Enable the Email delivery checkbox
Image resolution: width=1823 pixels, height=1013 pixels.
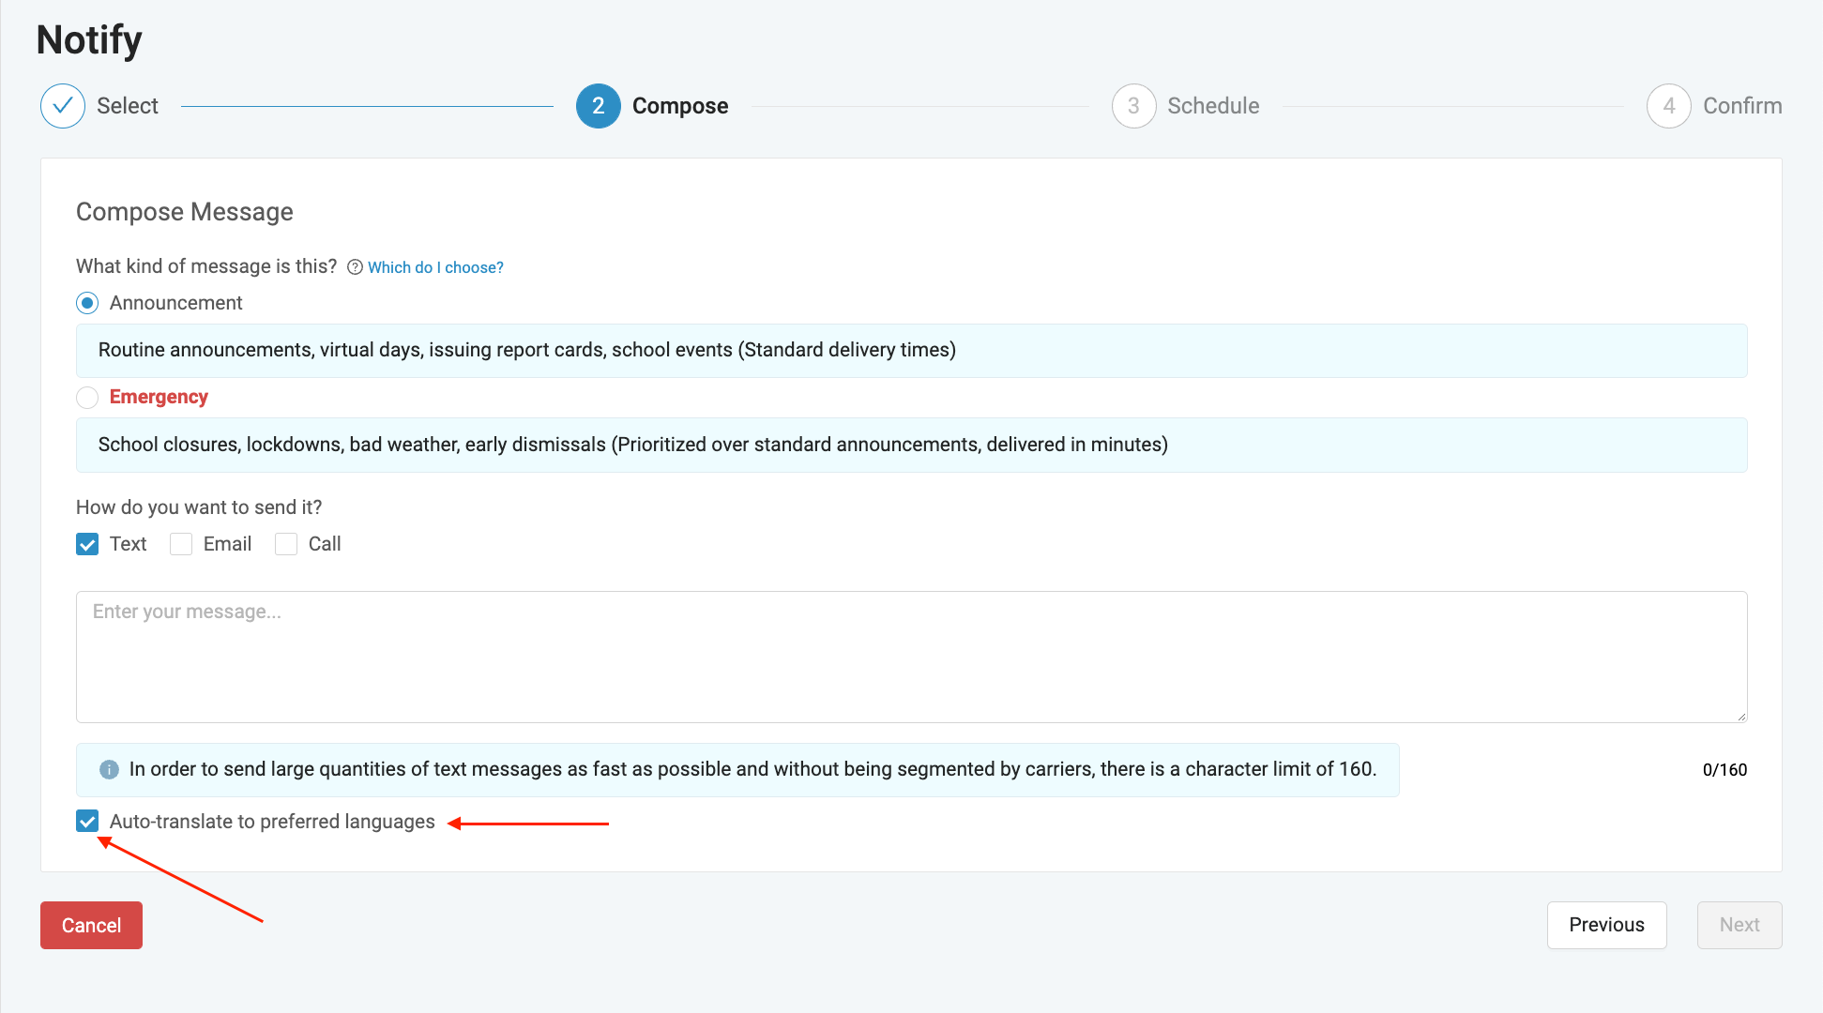pos(181,544)
